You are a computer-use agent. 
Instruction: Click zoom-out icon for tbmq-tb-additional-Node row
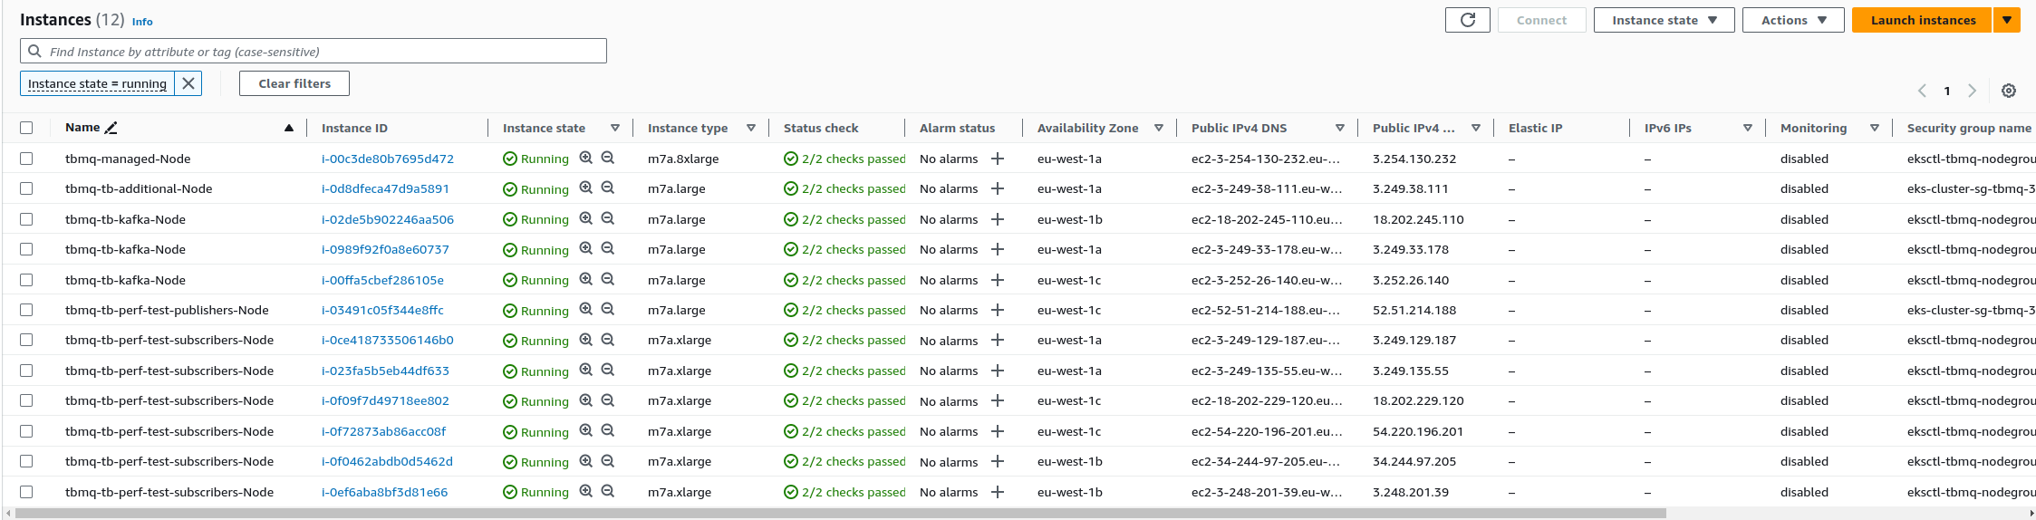coord(608,188)
